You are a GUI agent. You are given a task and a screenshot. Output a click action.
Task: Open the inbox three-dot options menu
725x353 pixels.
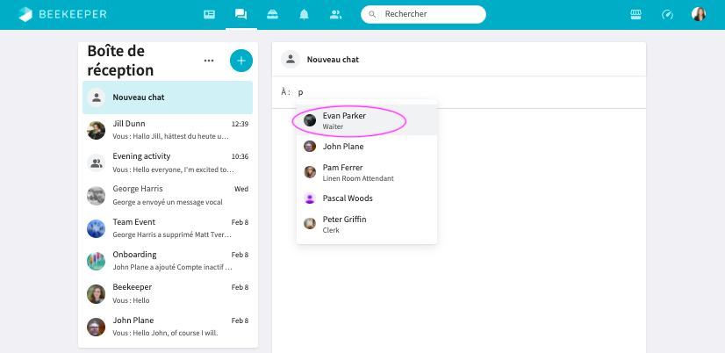pyautogui.click(x=209, y=61)
